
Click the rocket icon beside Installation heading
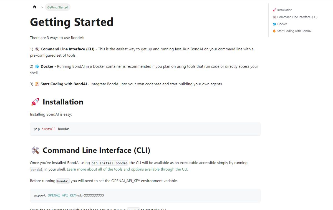click(35, 102)
